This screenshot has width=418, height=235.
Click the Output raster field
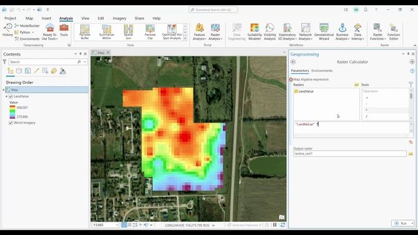[x=350, y=154]
